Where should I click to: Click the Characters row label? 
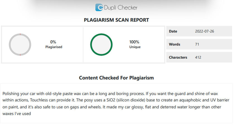[178, 57]
